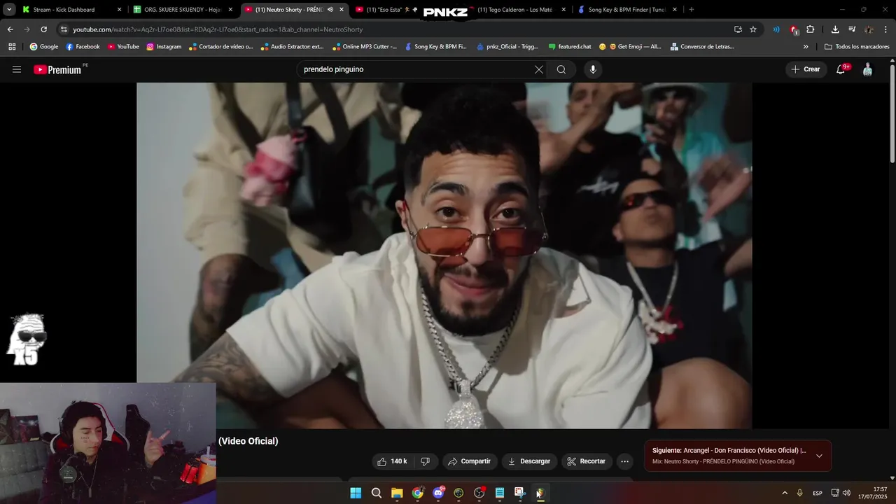Show hidden system tray icons

pos(784,493)
